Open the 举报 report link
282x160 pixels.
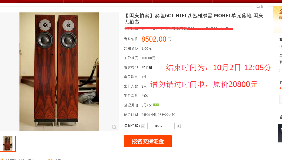click(260, 7)
